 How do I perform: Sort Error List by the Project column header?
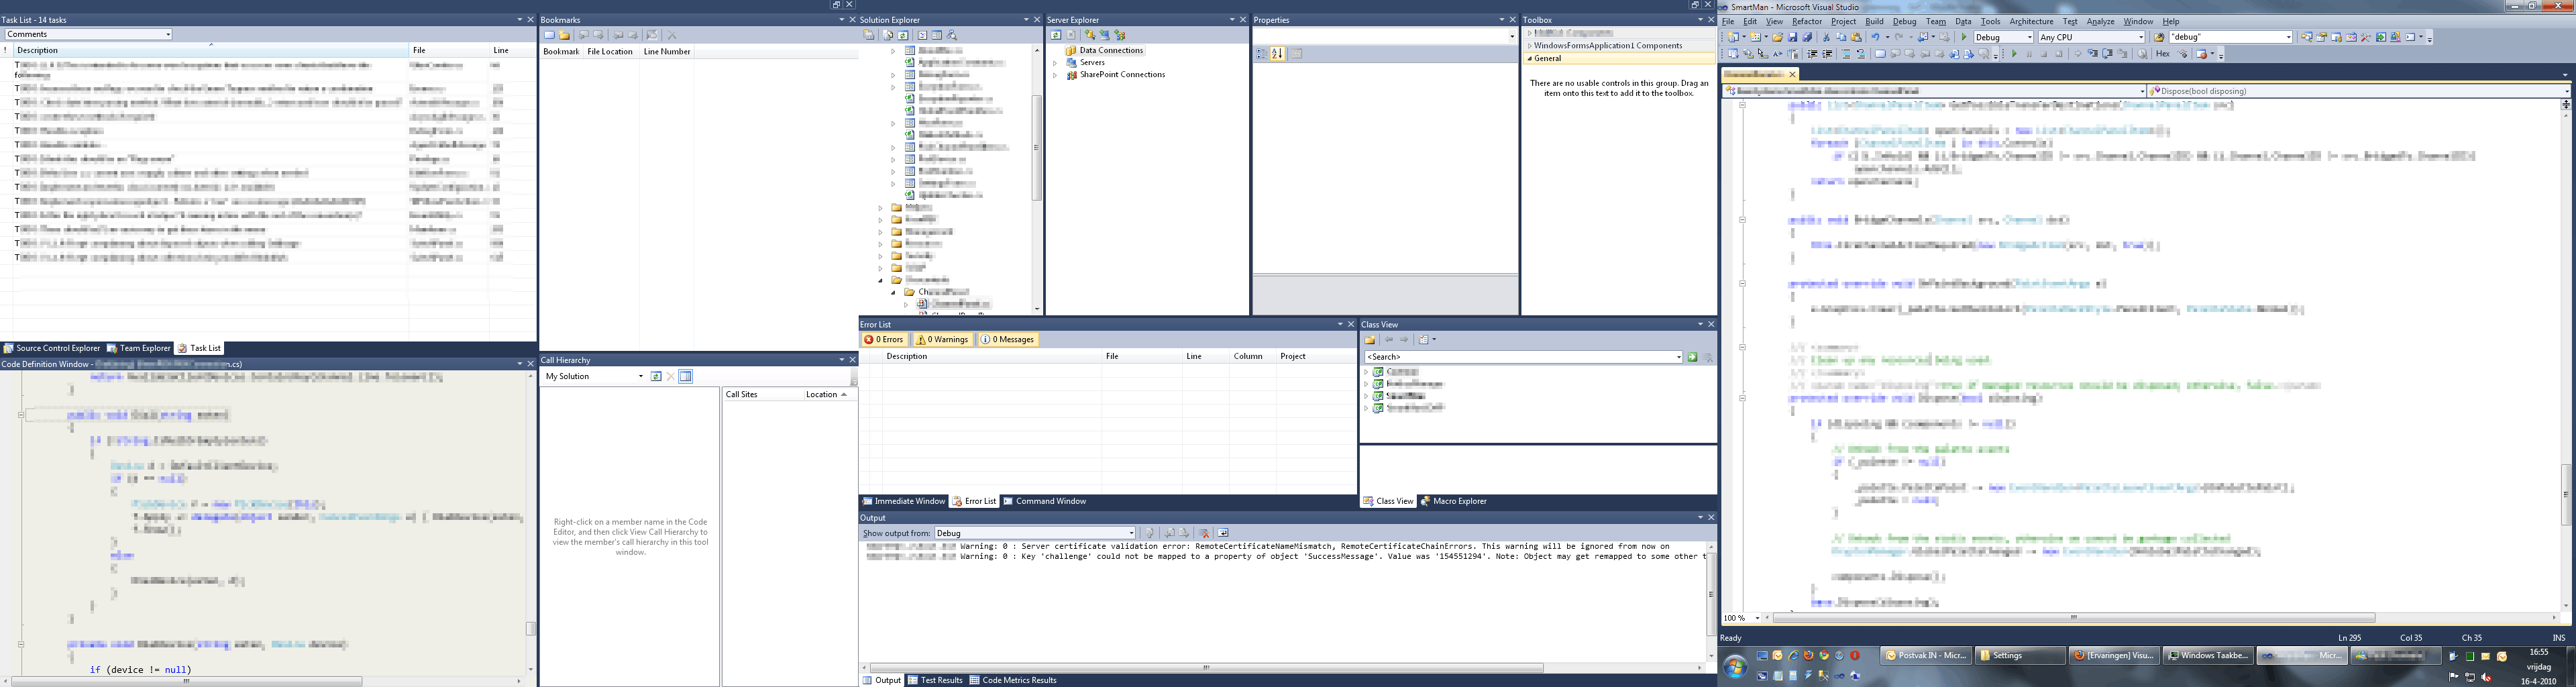coord(1315,356)
